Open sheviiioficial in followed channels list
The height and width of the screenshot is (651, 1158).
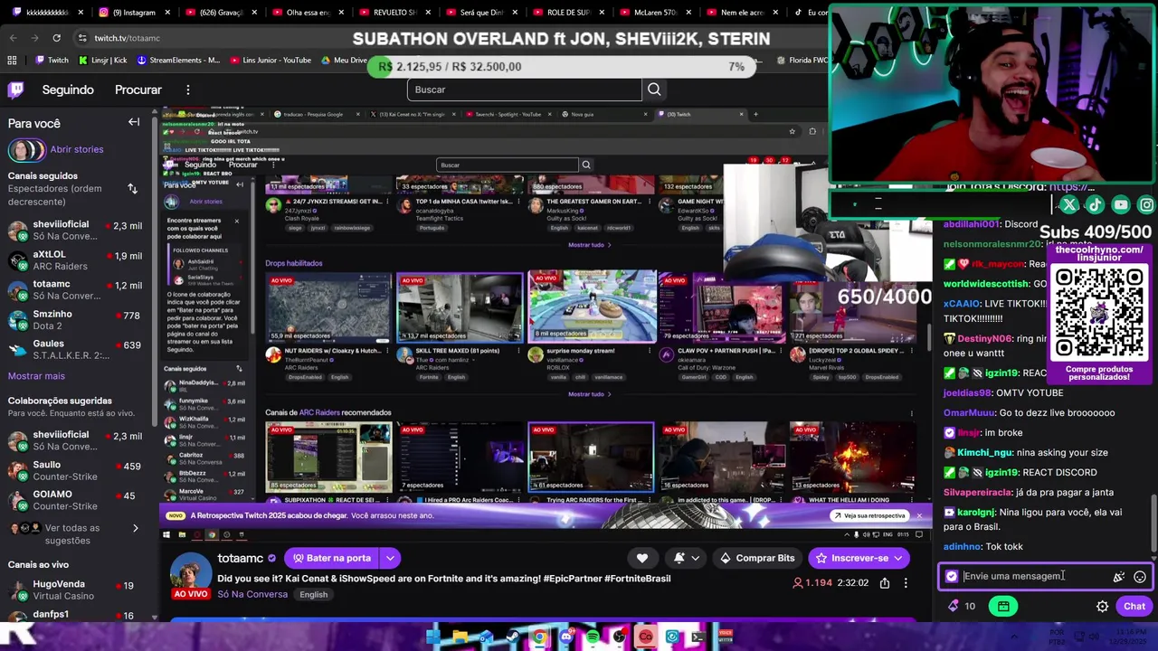tap(76, 231)
